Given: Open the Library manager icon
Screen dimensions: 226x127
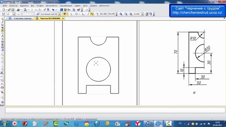Looking at the screenshot, I should click(x=65, y=10).
